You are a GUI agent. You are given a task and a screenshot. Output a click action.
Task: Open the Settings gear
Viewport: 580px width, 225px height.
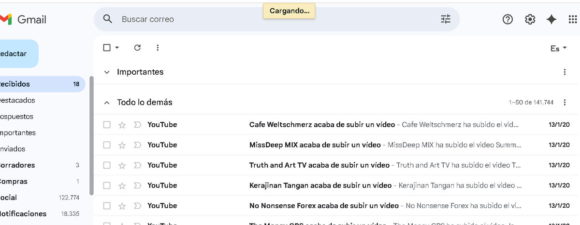[530, 19]
